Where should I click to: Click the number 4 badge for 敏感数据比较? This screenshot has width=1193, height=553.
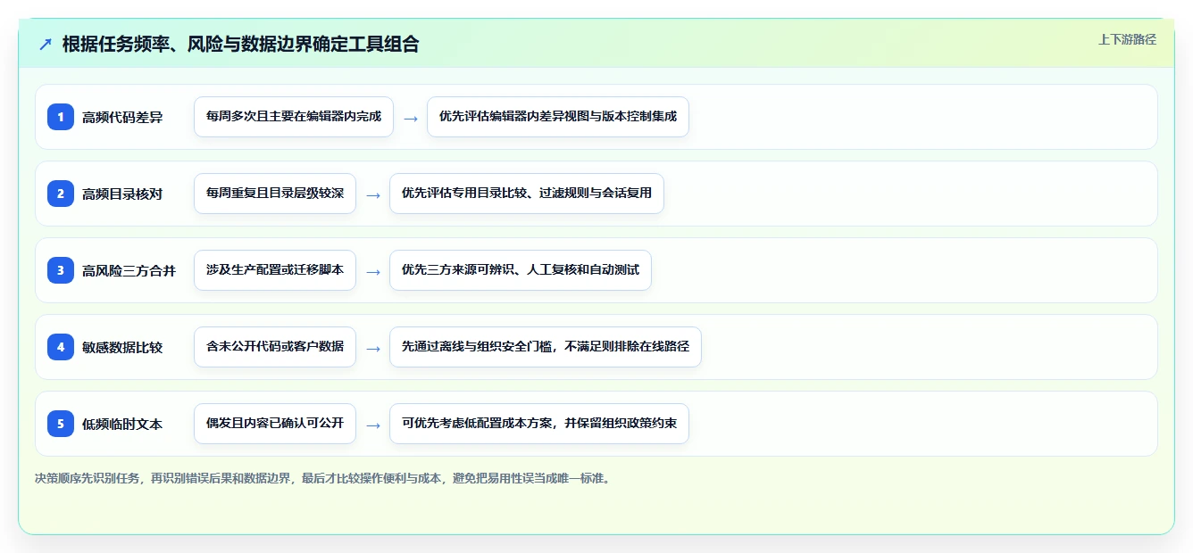pos(61,347)
